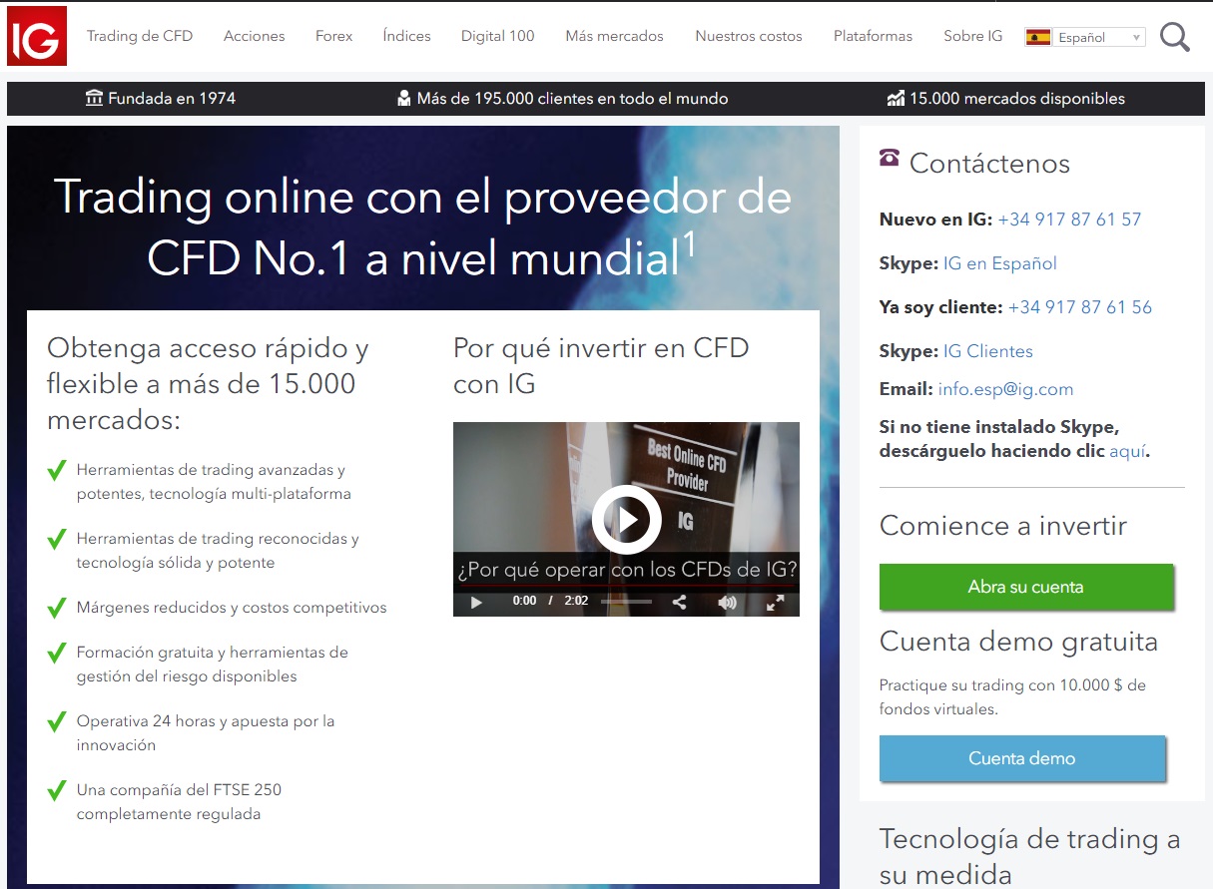The image size is (1213, 889).
Task: Click the large play button on video
Action: click(626, 519)
